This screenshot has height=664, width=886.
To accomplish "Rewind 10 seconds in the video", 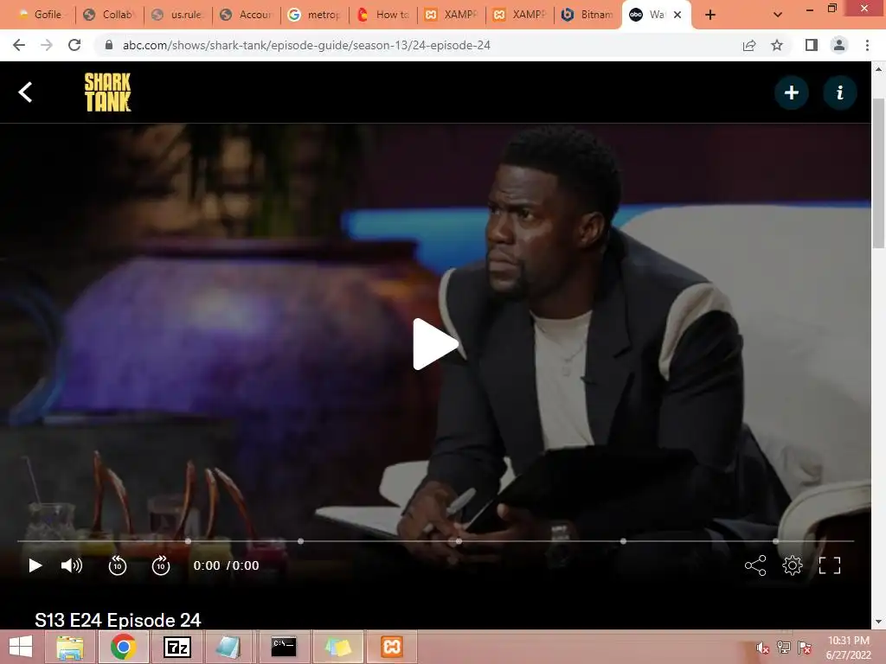I will 118,565.
